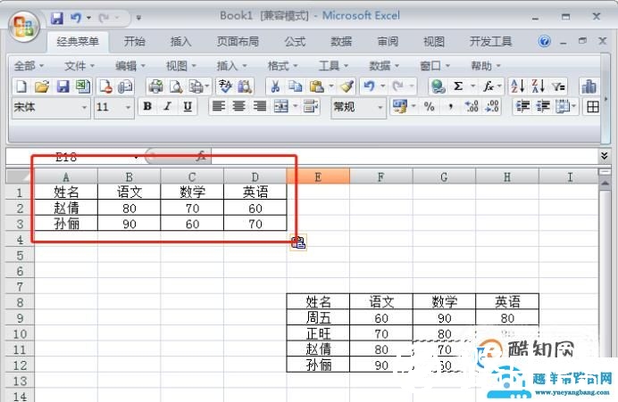Open the 格式 menu
This screenshot has height=402, width=618.
pyautogui.click(x=282, y=66)
